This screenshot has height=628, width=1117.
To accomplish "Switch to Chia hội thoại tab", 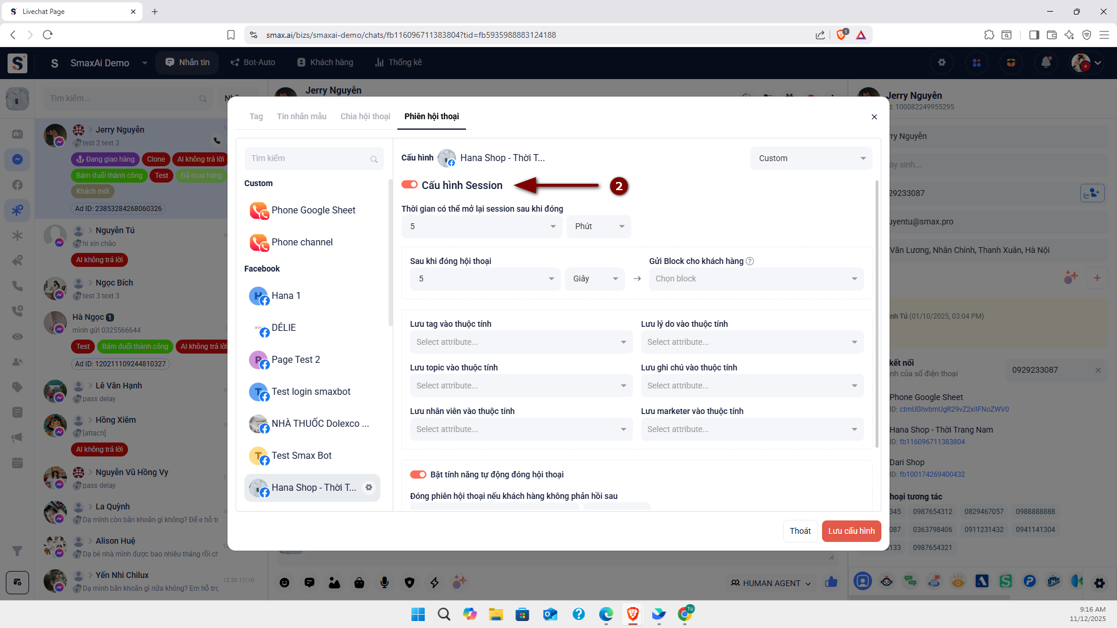I will tap(365, 116).
